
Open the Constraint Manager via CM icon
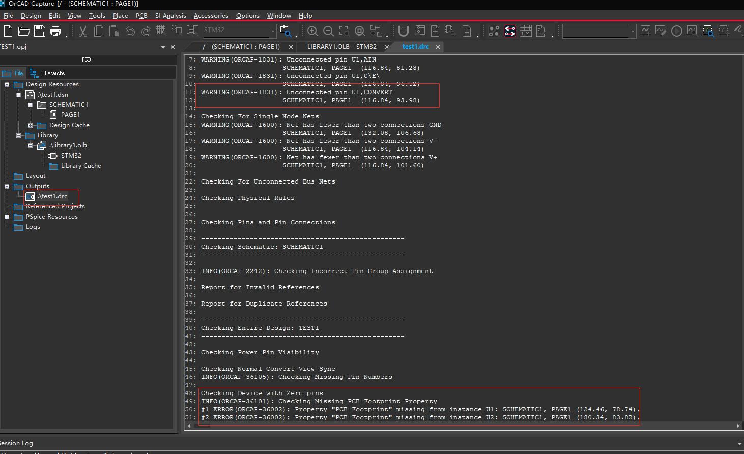pos(525,31)
